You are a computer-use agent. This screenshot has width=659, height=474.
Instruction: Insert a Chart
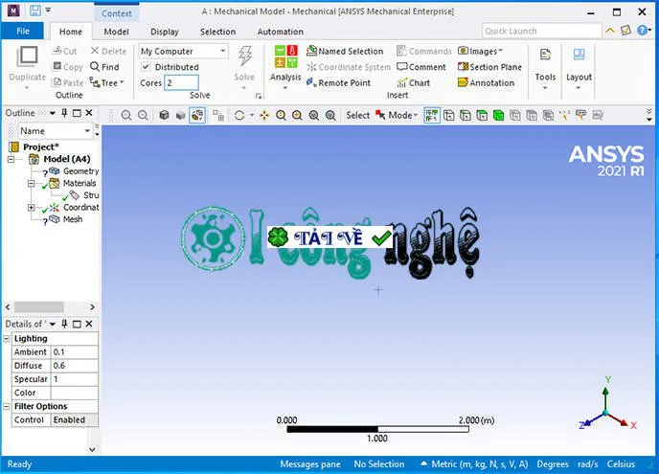[414, 82]
